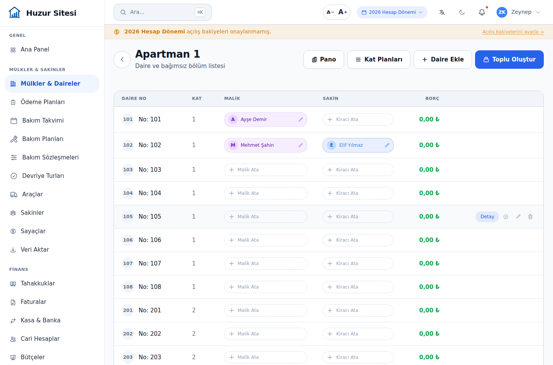The image size is (553, 365).
Task: Click Kiracı Ata for No: 108
Action: pos(358,287)
